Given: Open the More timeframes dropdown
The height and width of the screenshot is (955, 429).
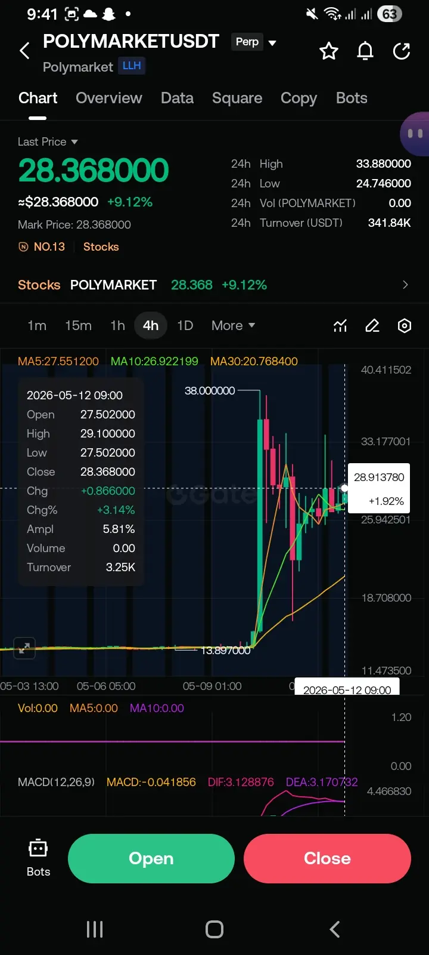Looking at the screenshot, I should point(233,325).
